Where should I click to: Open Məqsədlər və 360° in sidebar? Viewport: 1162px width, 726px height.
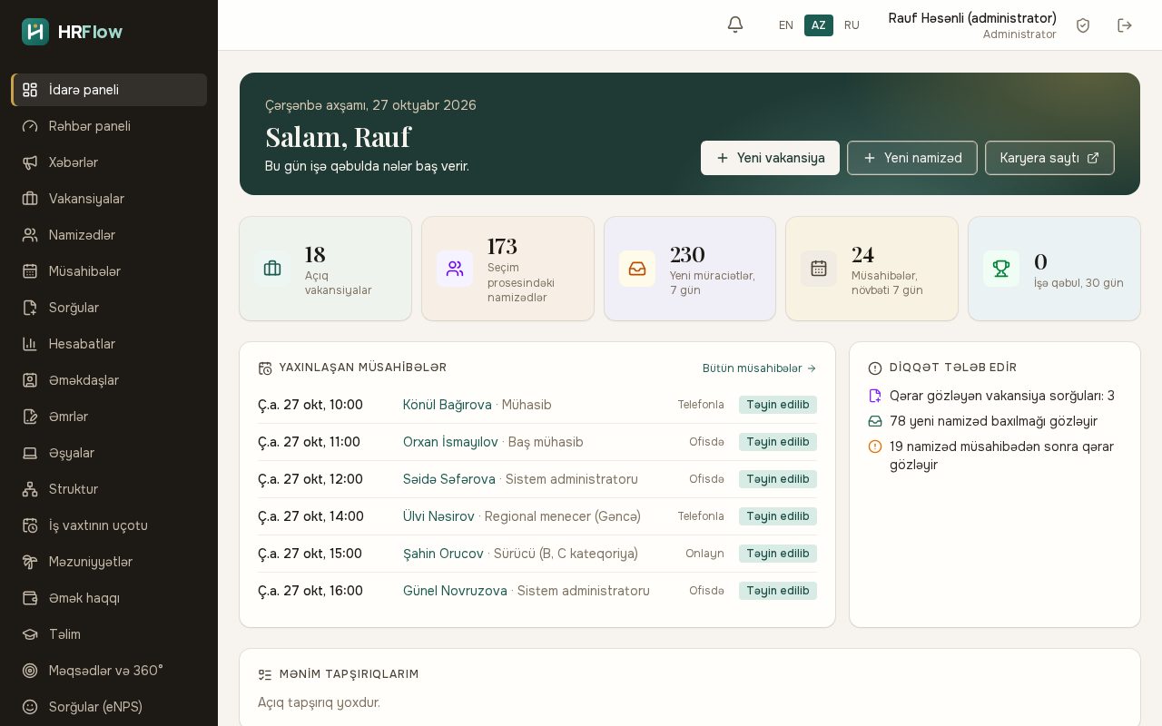[x=109, y=671]
